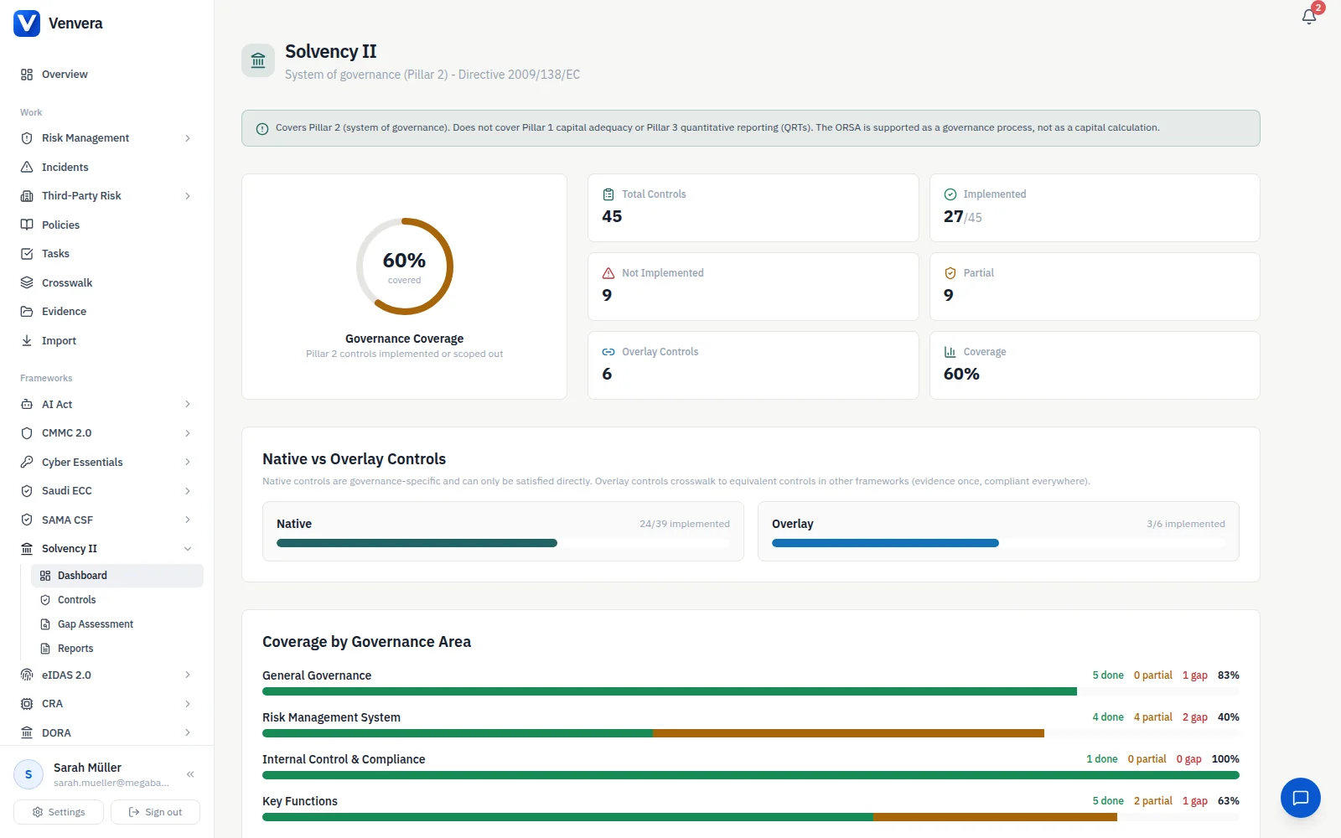1341x838 pixels.
Task: Open the Import page
Action: [106, 340]
